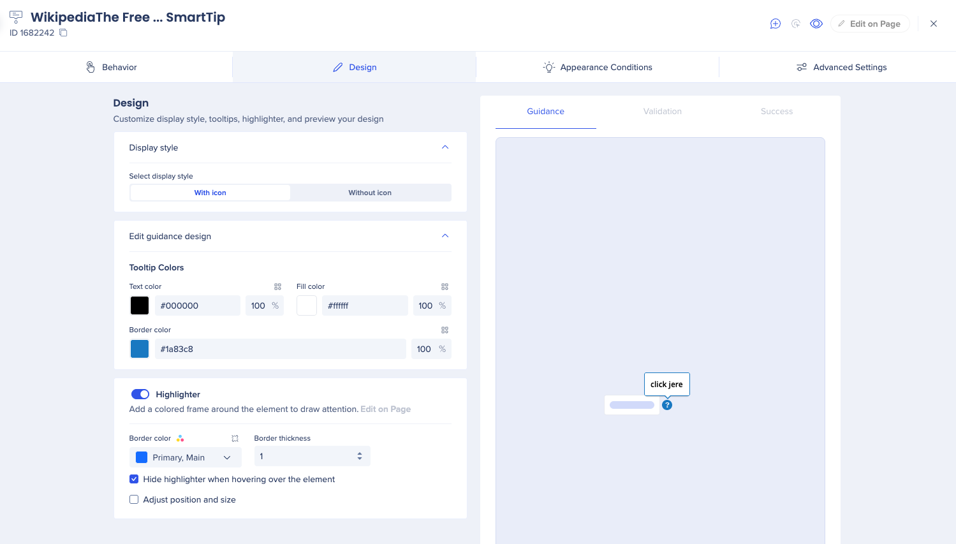
Task: Click the text color hex field #000000
Action: pos(198,305)
